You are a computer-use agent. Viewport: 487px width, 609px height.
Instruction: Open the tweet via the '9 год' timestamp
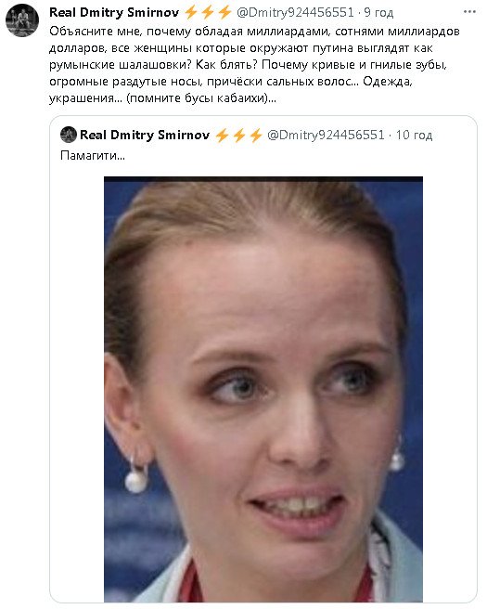pos(378,13)
